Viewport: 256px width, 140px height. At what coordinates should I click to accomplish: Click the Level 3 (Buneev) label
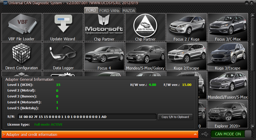click(x=22, y=96)
